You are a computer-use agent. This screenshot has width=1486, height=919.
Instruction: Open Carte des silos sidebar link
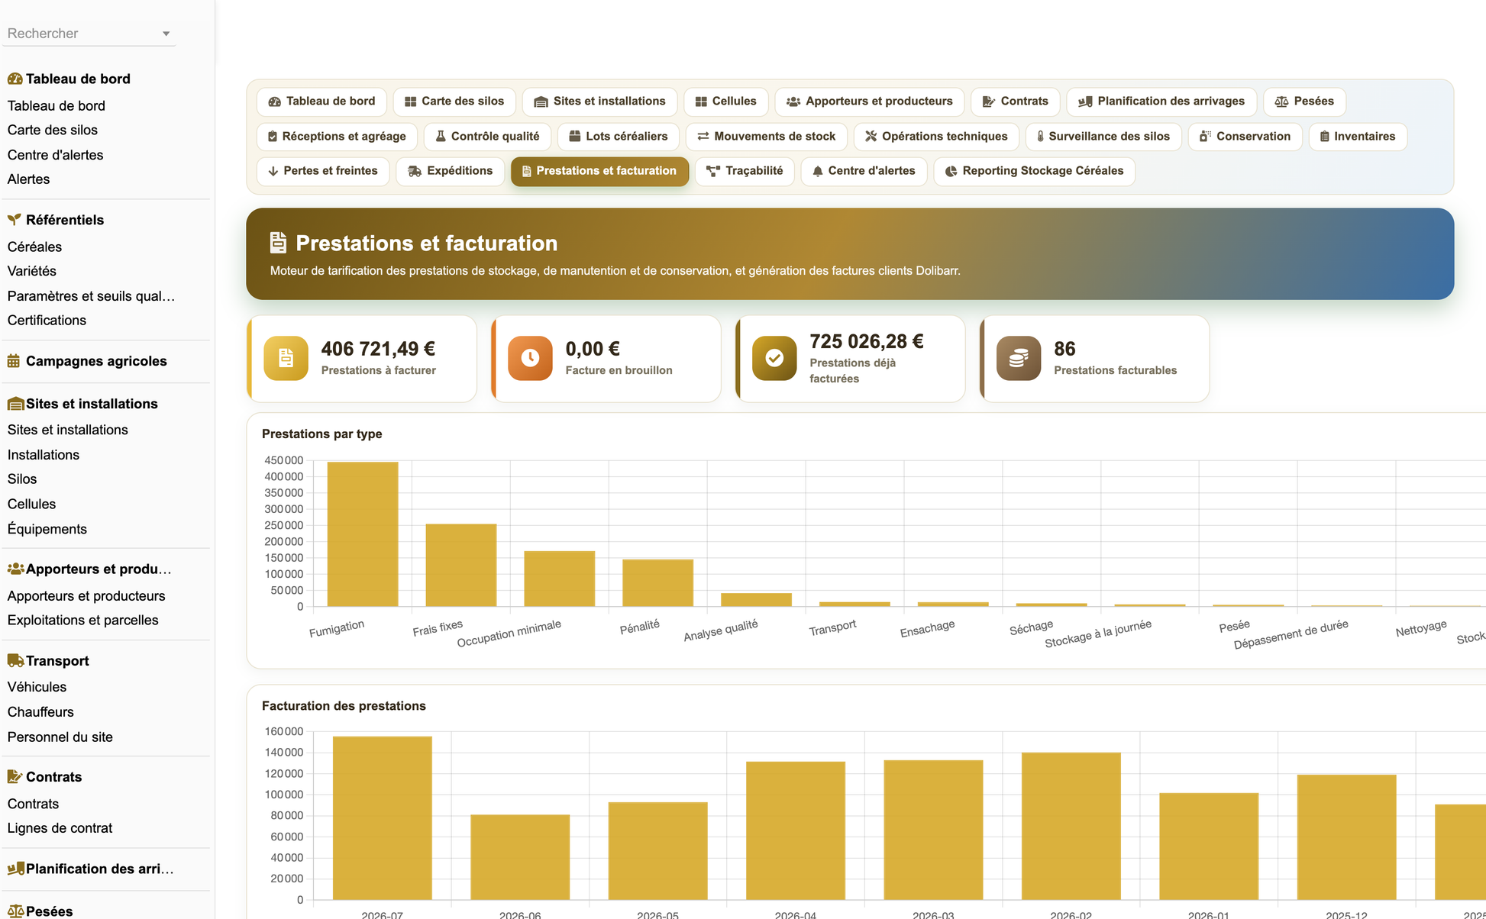(x=53, y=130)
